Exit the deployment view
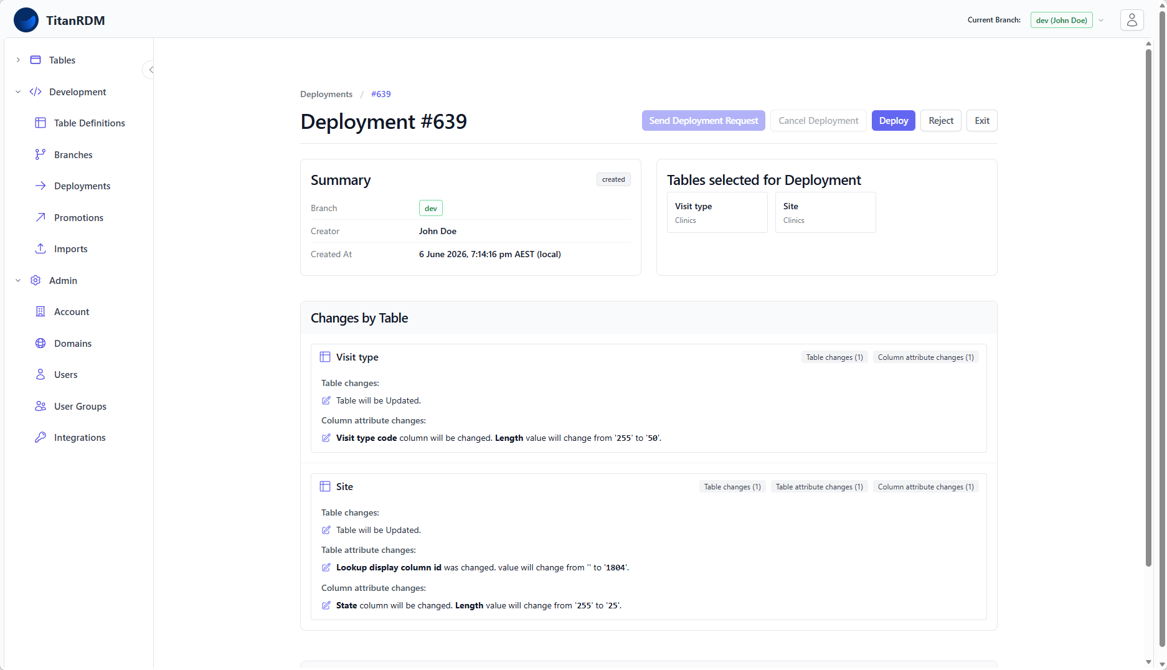This screenshot has width=1167, height=670. pos(982,120)
